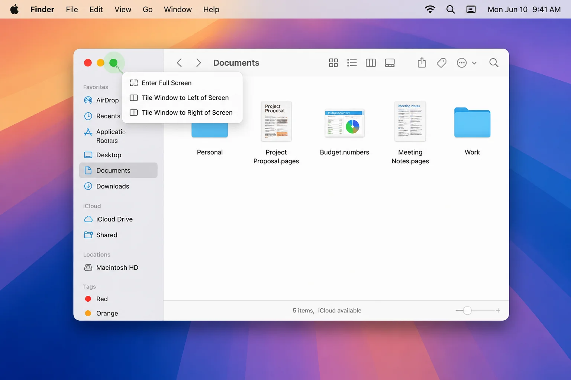
Task: Switch to icon grid view
Action: 333,63
